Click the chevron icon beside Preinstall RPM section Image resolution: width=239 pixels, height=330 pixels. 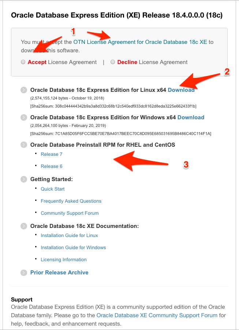click(x=24, y=145)
